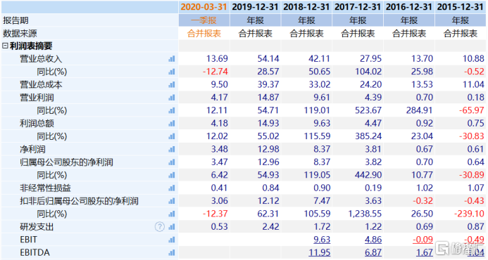The height and width of the screenshot is (260, 488).
Task: Open chart icon for 非经常性损益 row
Action: [x=172, y=188]
